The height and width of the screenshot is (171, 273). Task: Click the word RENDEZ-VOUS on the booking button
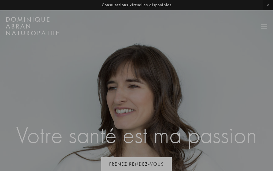point(146,164)
